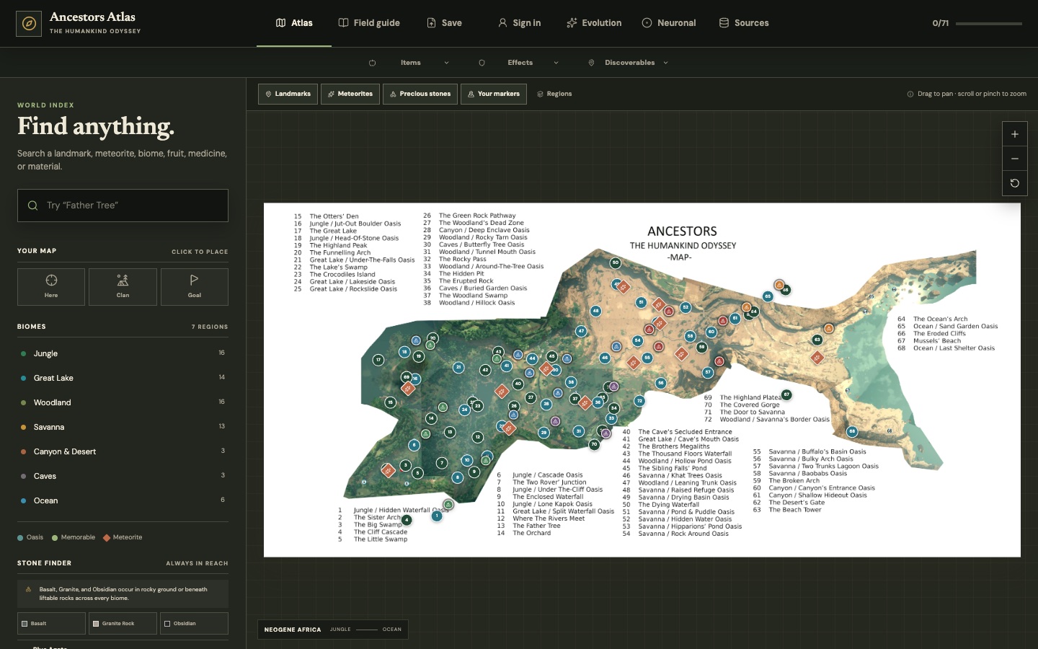Click map marker 50 near the map title
Viewport: 1038px width, 649px height.
click(615, 263)
